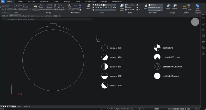Open the Layers panel icon in ribbon
Viewport: 206px width, 110px height.
[89, 6]
